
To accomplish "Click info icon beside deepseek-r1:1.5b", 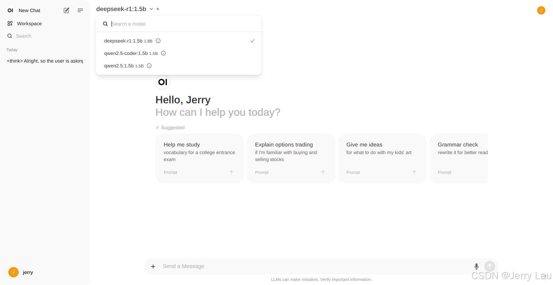I will (158, 41).
